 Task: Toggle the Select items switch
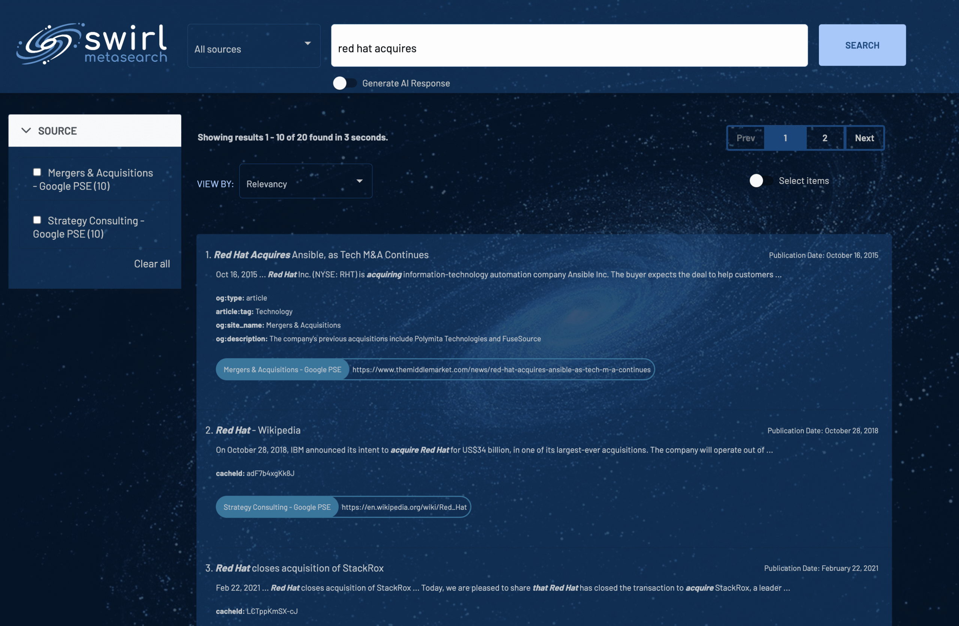[761, 181]
